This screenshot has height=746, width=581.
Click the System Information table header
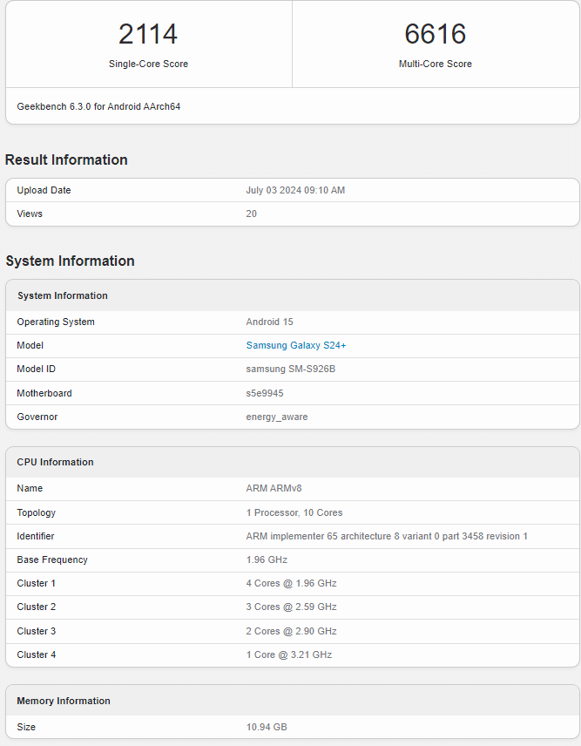[x=63, y=295]
